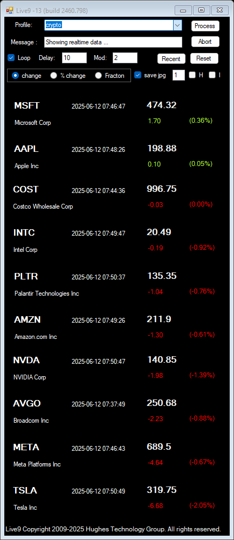Click the TSLA ticker symbol
This screenshot has width=234, height=540.
[25, 490]
